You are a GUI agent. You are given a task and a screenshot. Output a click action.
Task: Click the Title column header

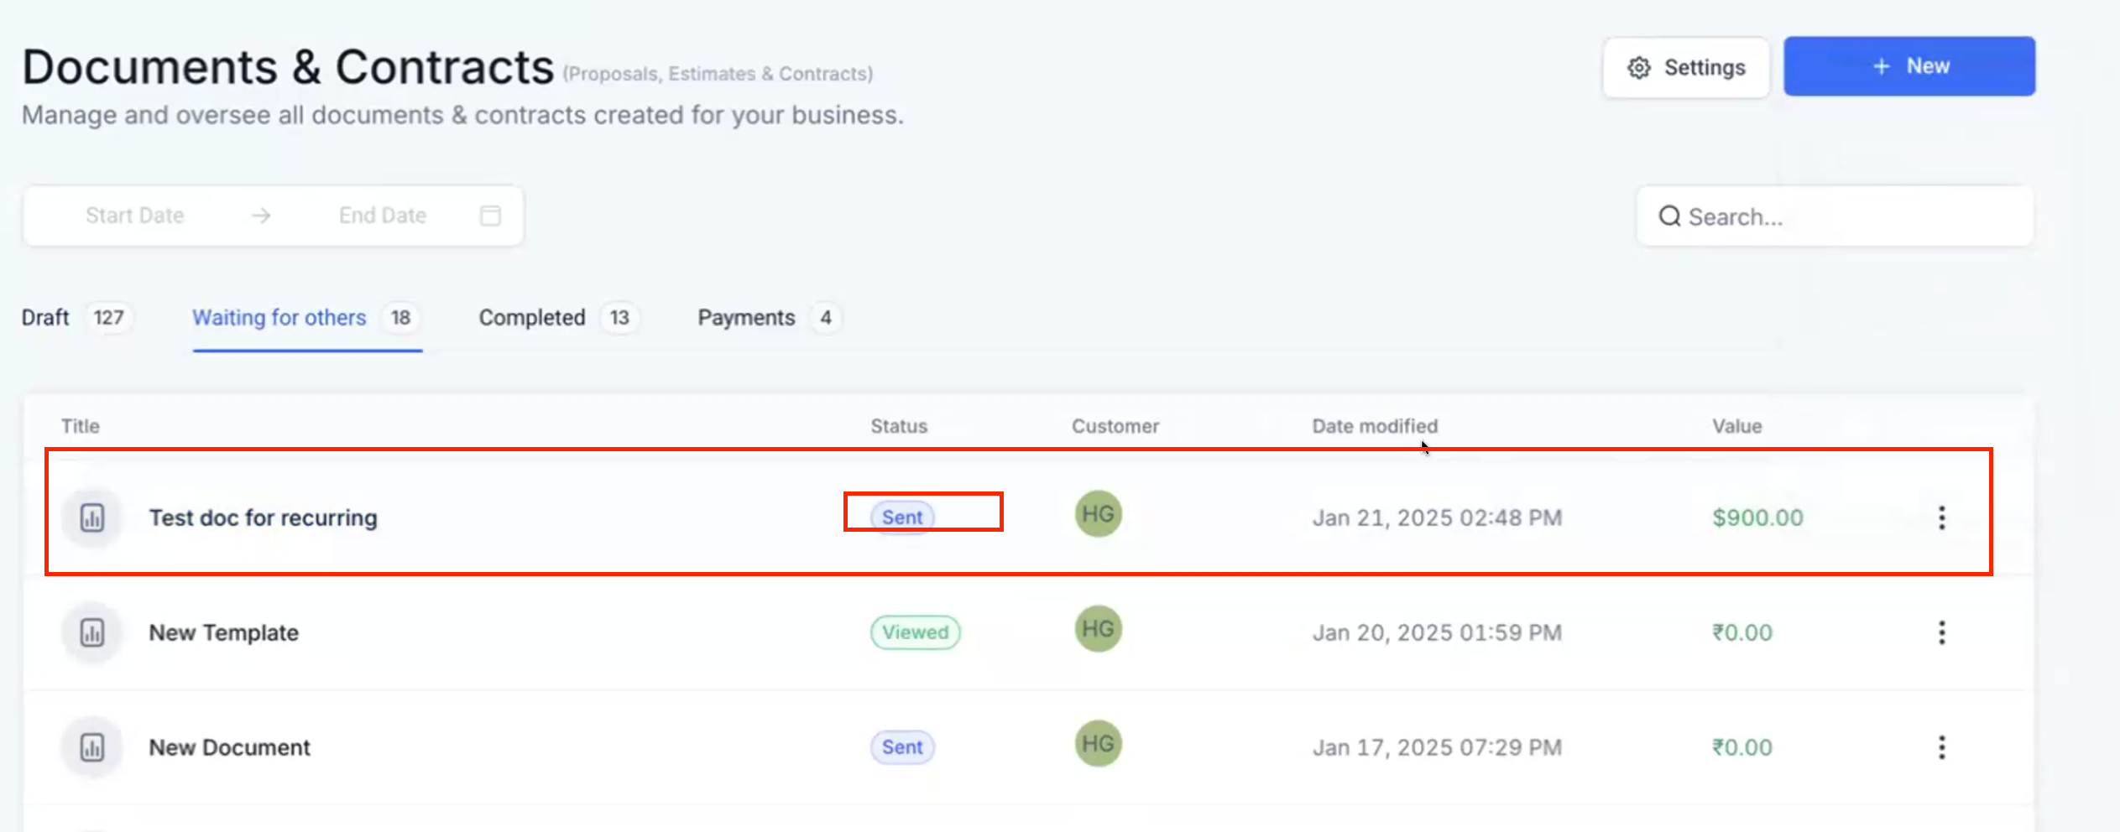pyautogui.click(x=81, y=426)
